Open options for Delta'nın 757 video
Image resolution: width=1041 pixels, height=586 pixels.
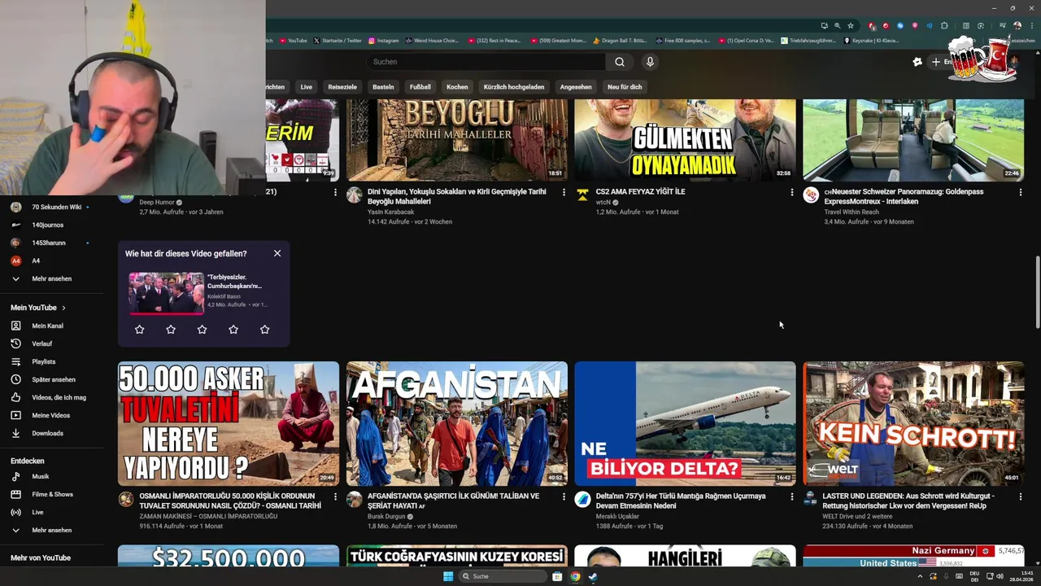[x=792, y=496]
